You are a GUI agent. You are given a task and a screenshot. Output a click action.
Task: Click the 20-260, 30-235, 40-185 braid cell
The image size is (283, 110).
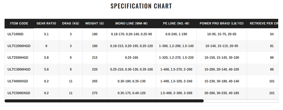click(x=222, y=93)
